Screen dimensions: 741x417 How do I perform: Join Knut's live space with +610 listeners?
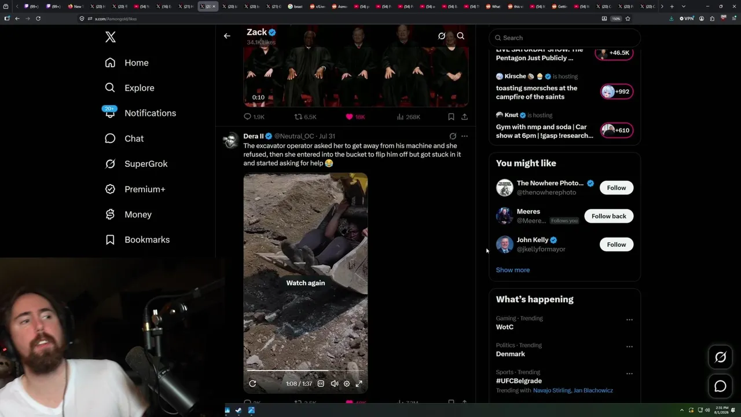pos(617,130)
